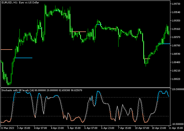Click the 1.08970 price axis label
Image resolution: width=184 pixels, height=131 pixels.
coord(176,37)
